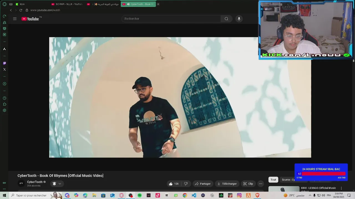Open the Player panel in sidebar
This screenshot has height=199, width=355.
click(4, 84)
